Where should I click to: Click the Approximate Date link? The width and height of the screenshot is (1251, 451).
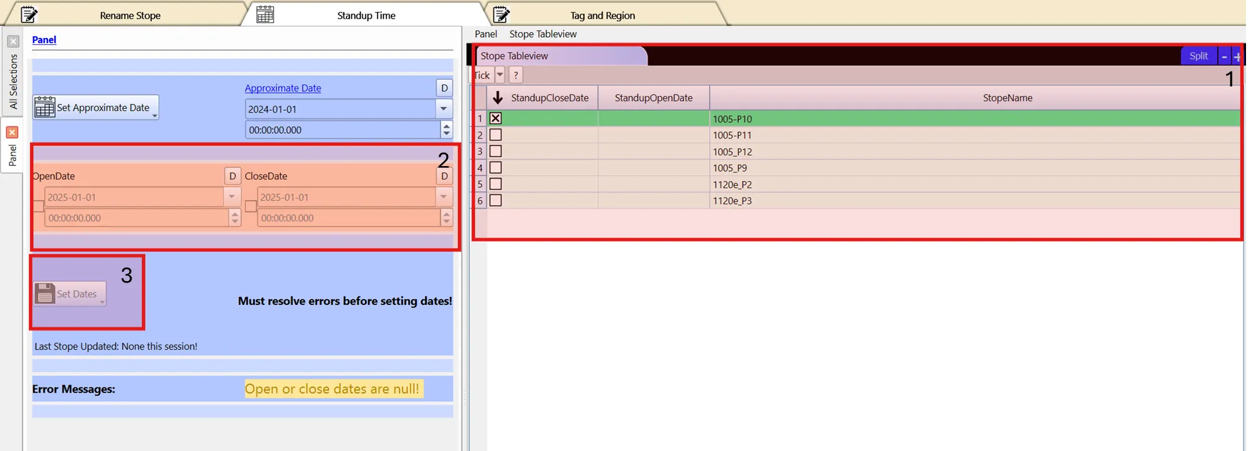(283, 88)
